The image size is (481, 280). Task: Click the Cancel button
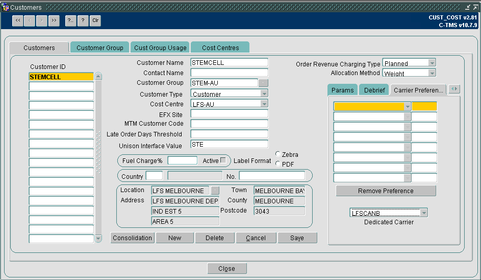point(256,238)
